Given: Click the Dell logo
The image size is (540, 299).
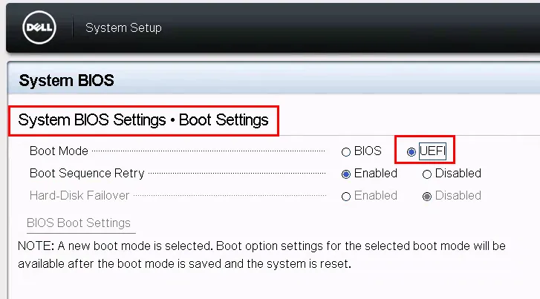Looking at the screenshot, I should [x=37, y=28].
